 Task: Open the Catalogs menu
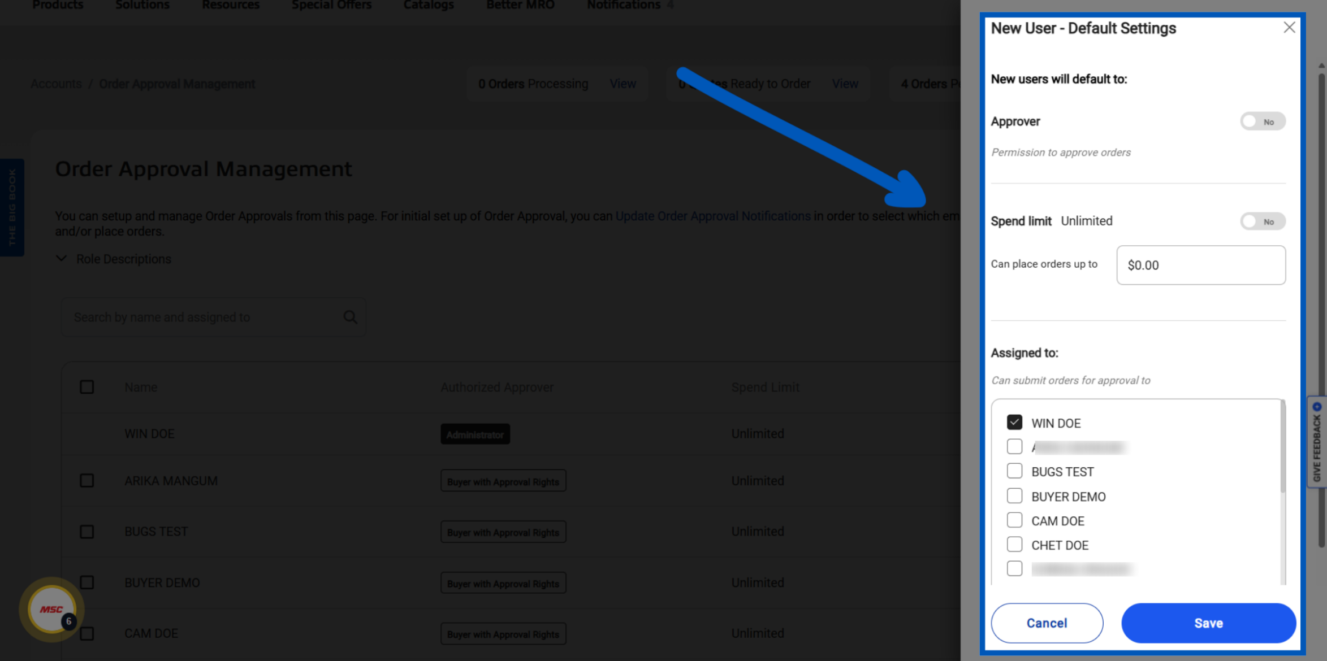click(x=429, y=5)
